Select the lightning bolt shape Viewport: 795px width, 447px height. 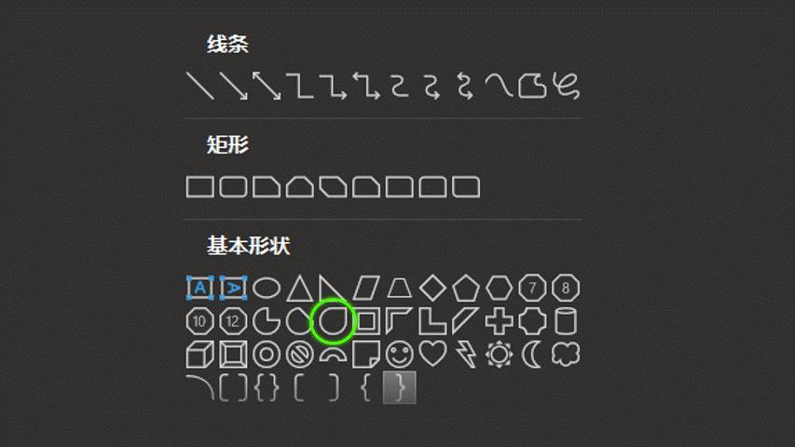point(466,354)
